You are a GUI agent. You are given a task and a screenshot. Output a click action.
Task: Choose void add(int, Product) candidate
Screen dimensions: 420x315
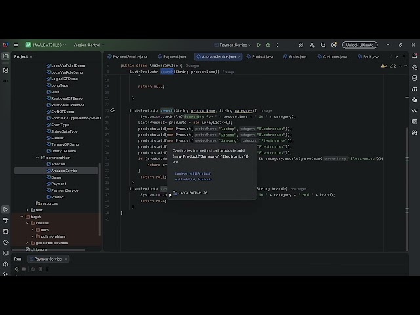point(193,179)
